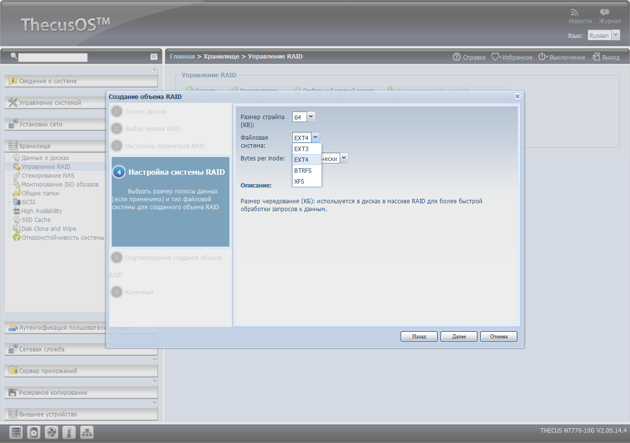Expand the Внешнее устройство section
The height and width of the screenshot is (443, 630).
tap(81, 414)
